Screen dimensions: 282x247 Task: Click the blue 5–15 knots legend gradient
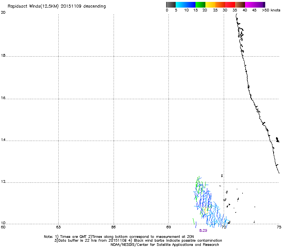(x=186, y=5)
